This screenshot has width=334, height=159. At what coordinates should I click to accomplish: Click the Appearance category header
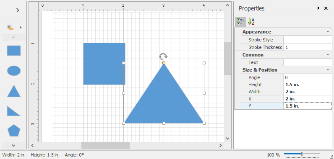(283, 32)
